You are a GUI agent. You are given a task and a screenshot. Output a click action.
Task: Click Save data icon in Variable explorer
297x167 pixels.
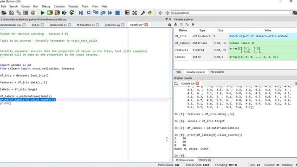tap(181, 24)
